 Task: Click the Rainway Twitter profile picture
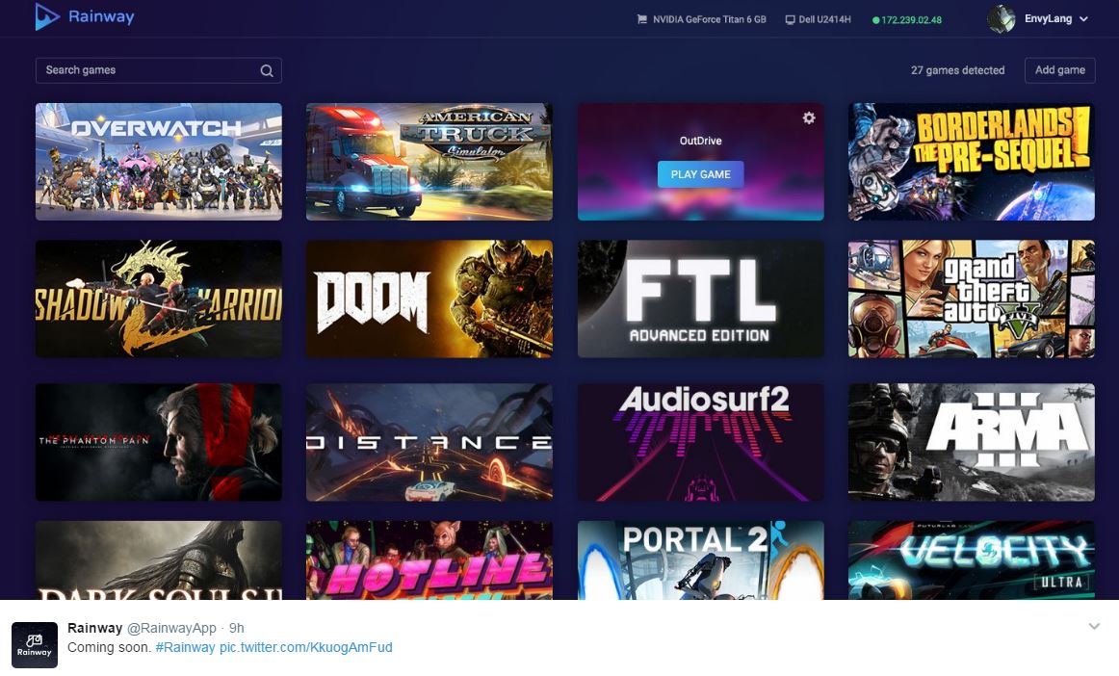coord(34,644)
